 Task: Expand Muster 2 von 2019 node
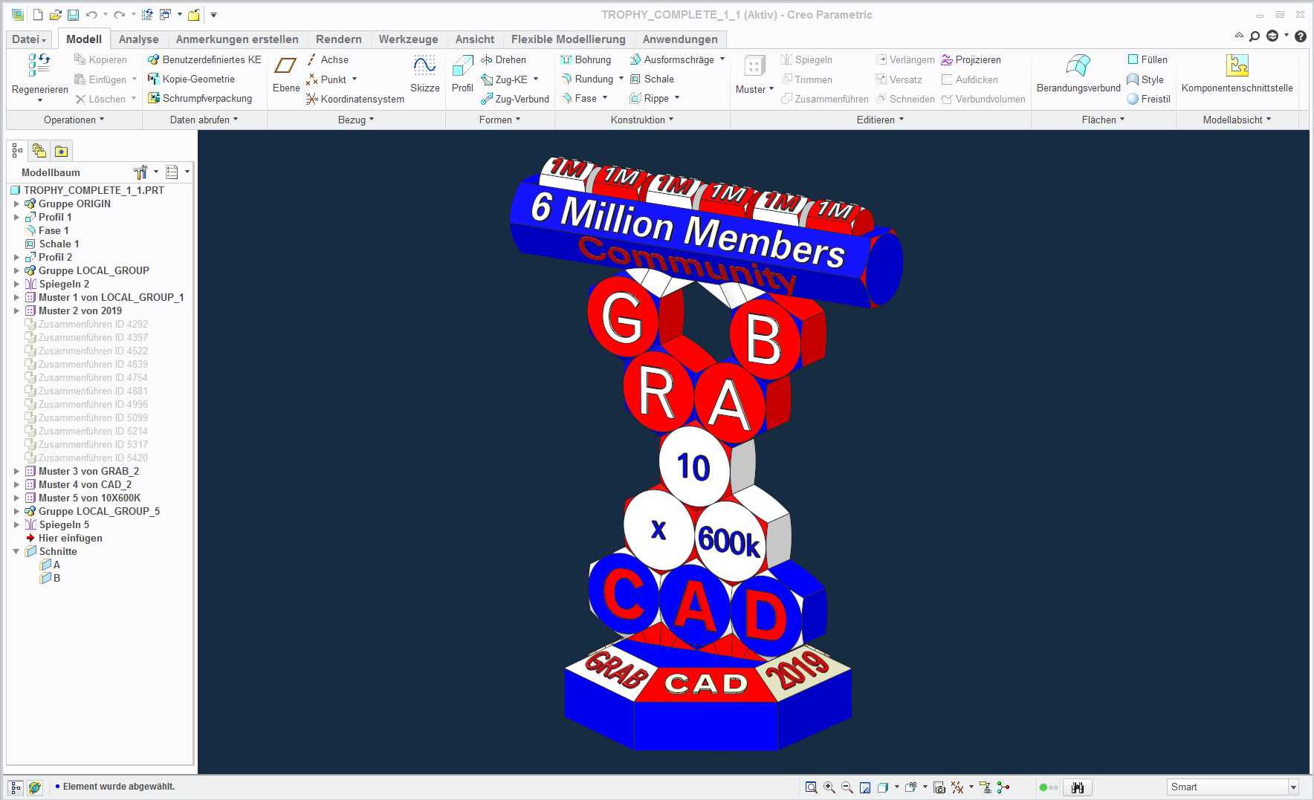point(16,311)
